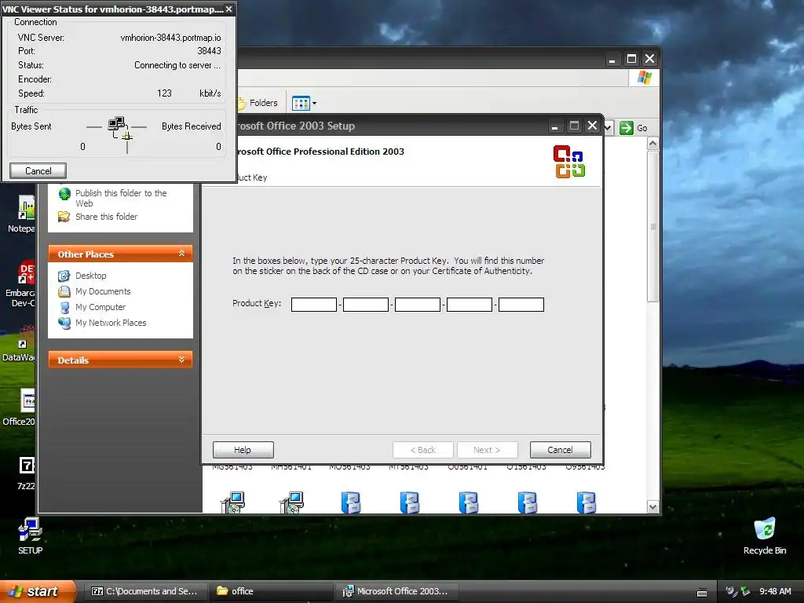
Task: Cancel the Office 2003 Setup wizard
Action: coord(560,450)
